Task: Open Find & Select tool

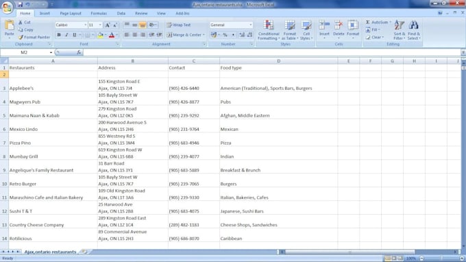Action: pos(413,30)
